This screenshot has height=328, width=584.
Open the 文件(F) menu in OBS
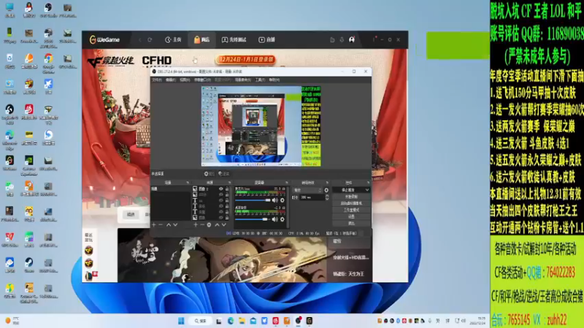157,80
